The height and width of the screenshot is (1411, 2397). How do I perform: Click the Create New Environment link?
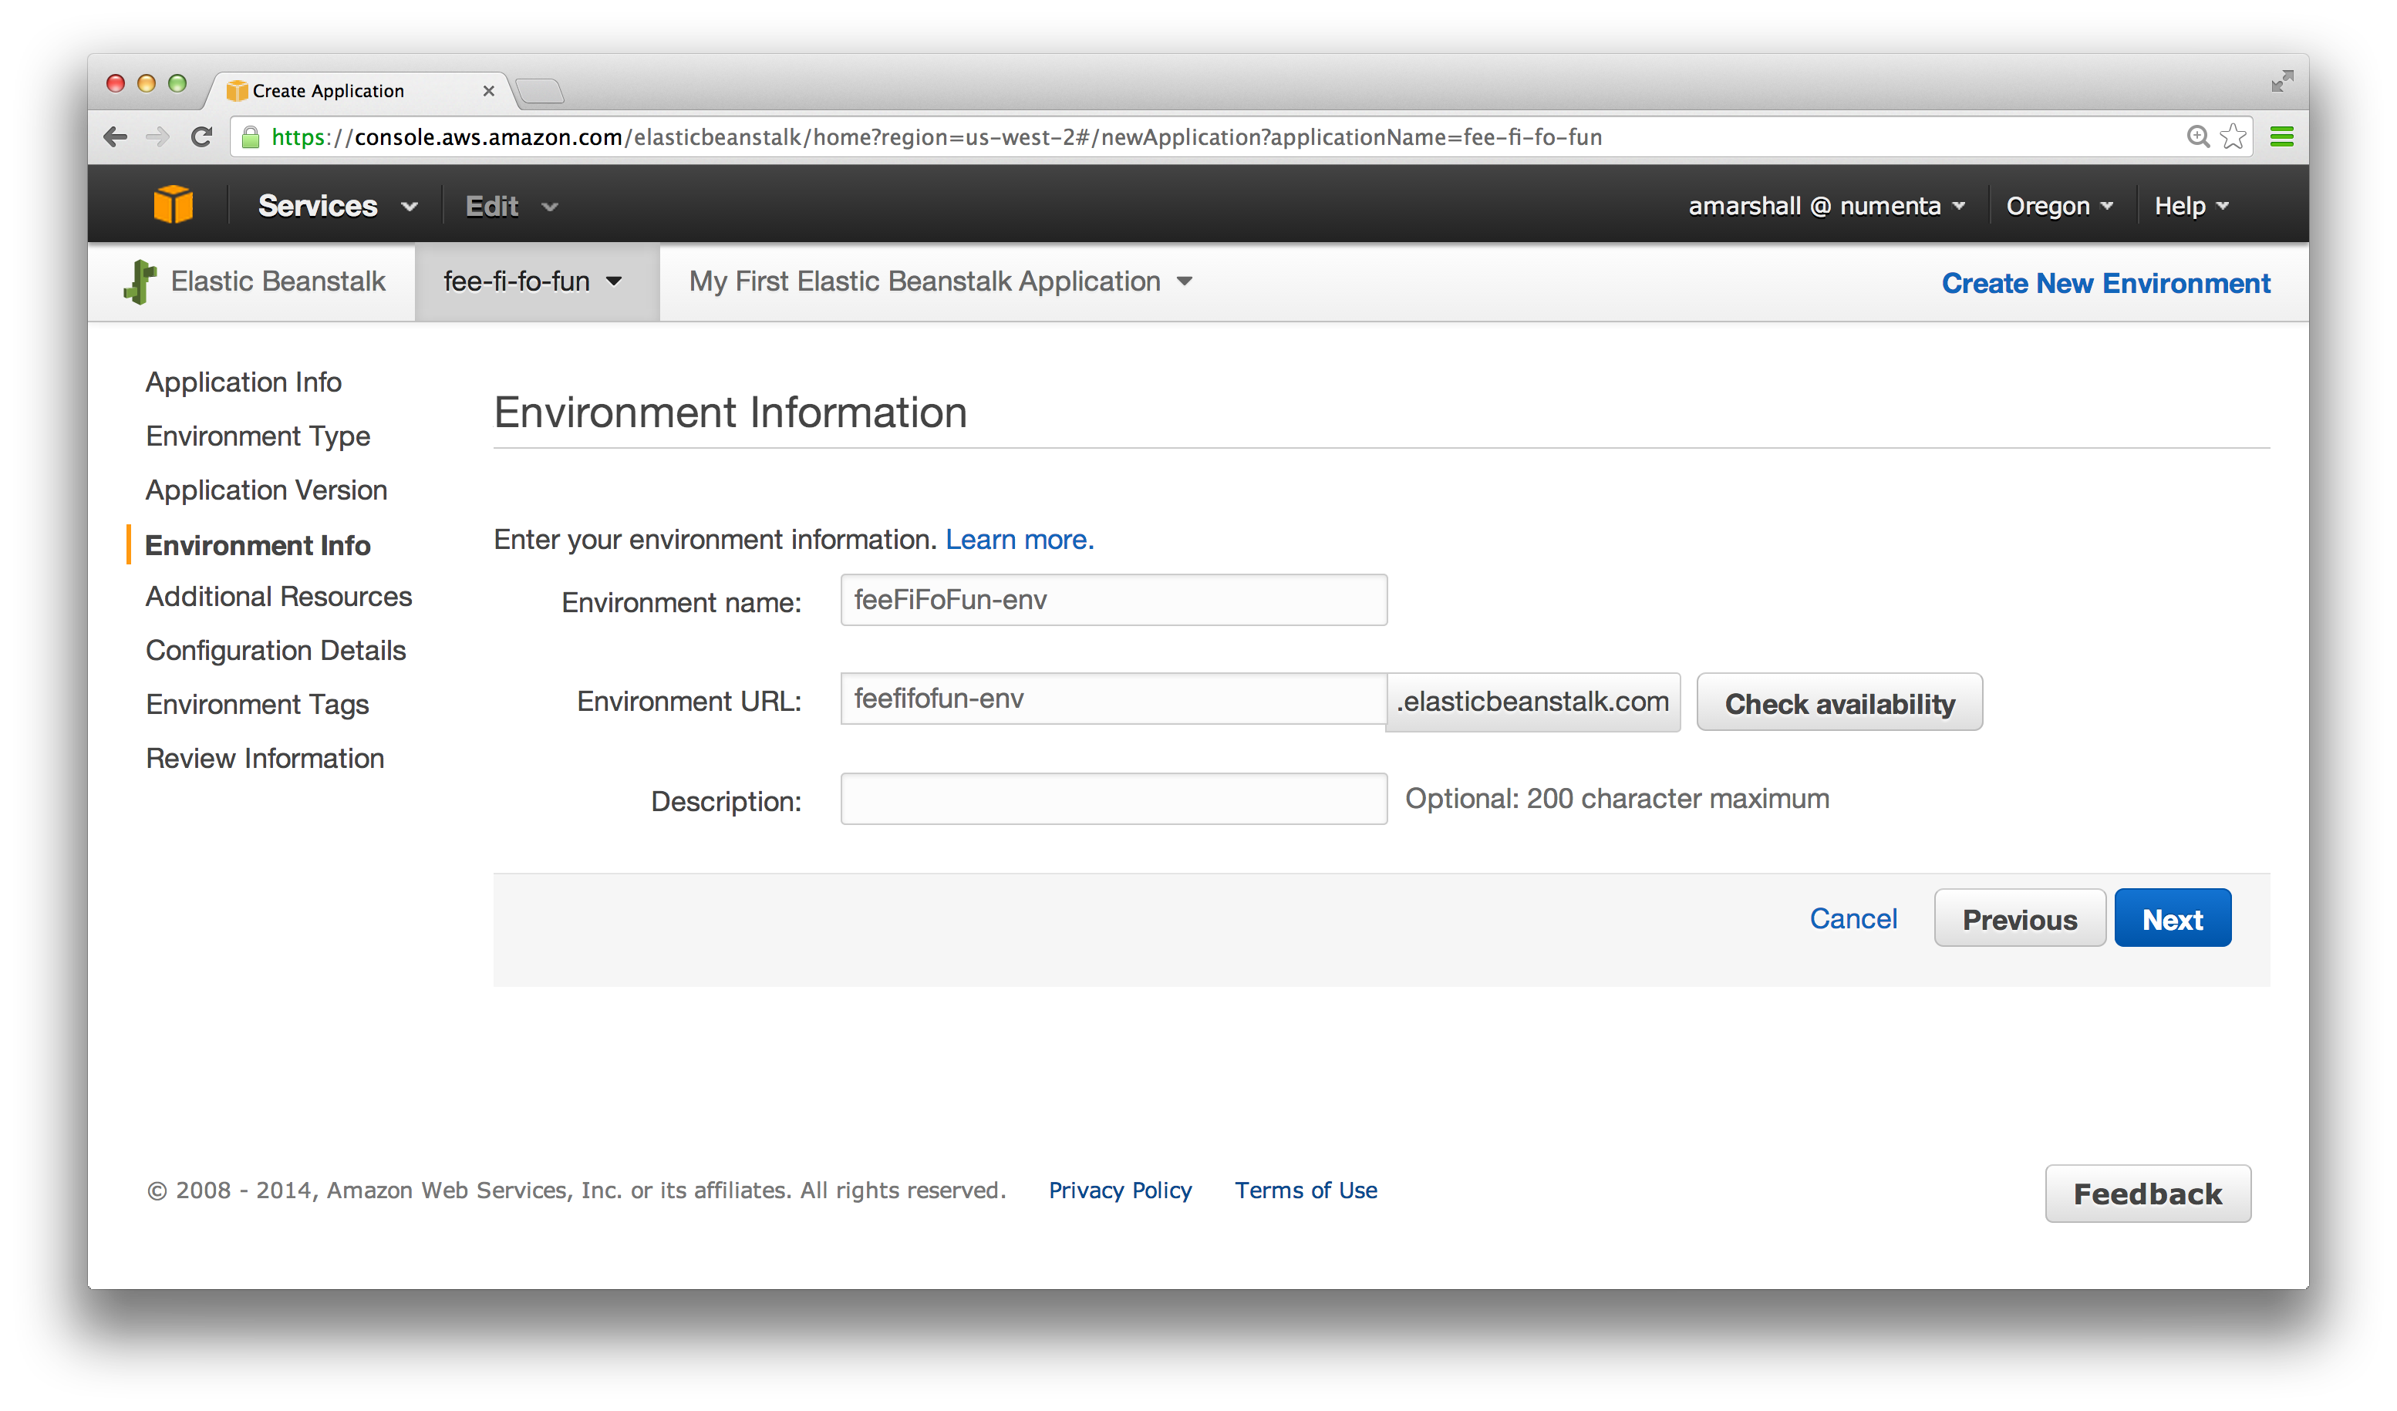[2105, 282]
